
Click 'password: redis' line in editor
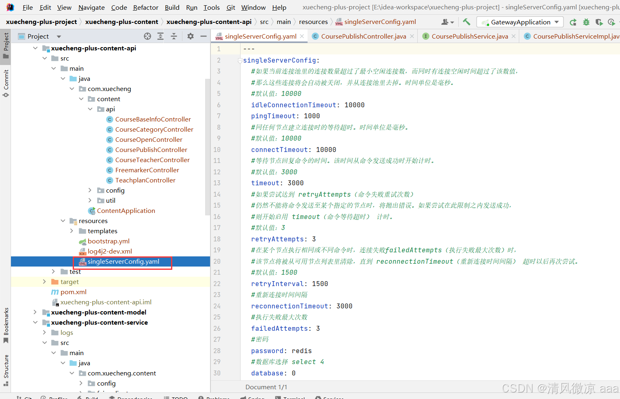point(282,351)
